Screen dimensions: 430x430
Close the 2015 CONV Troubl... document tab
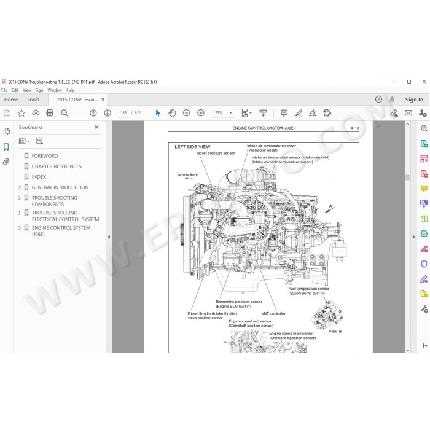(103, 100)
